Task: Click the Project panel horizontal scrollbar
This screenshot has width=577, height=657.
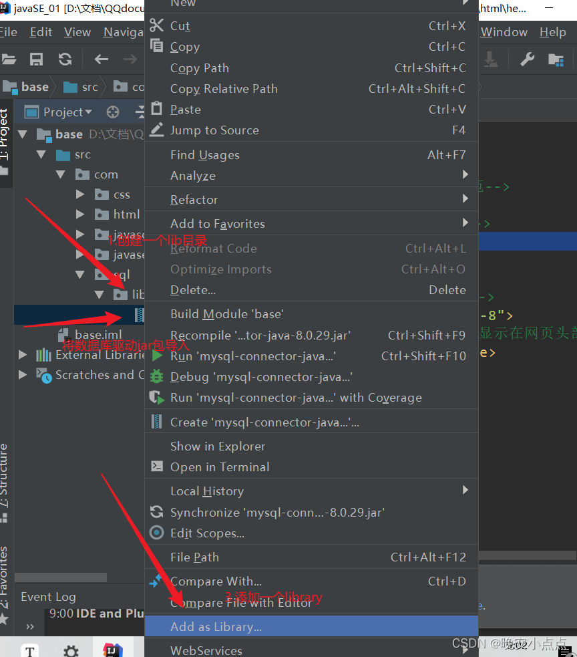Action: [x=61, y=577]
